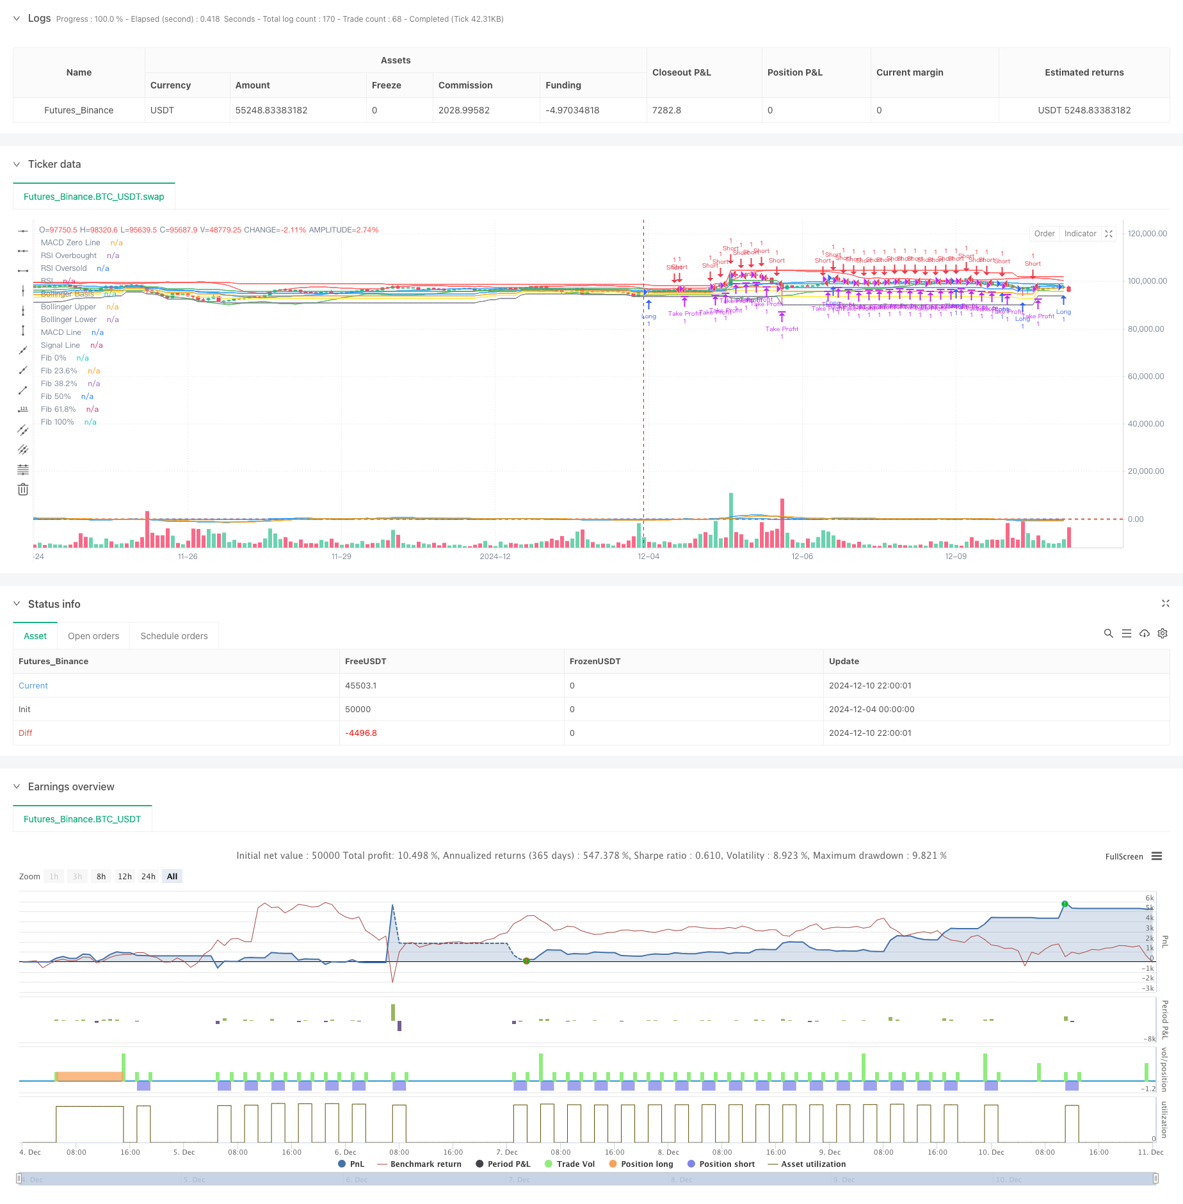Click the Futures_Binance name cell in Logs table
This screenshot has height=1204, width=1183.
point(79,110)
